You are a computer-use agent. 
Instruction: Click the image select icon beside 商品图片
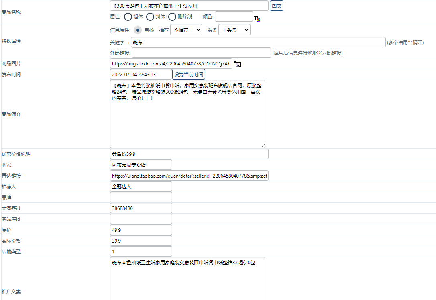[238, 64]
